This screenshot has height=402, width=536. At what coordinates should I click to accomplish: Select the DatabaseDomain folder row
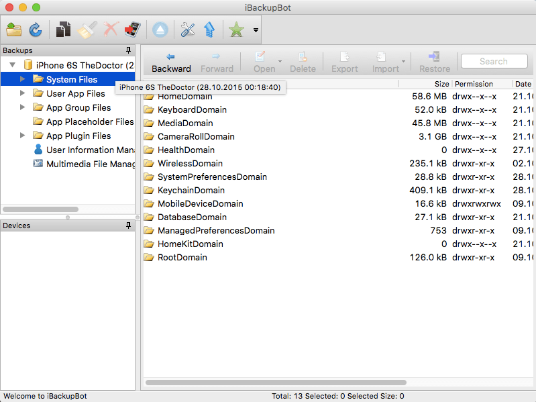tap(337, 217)
